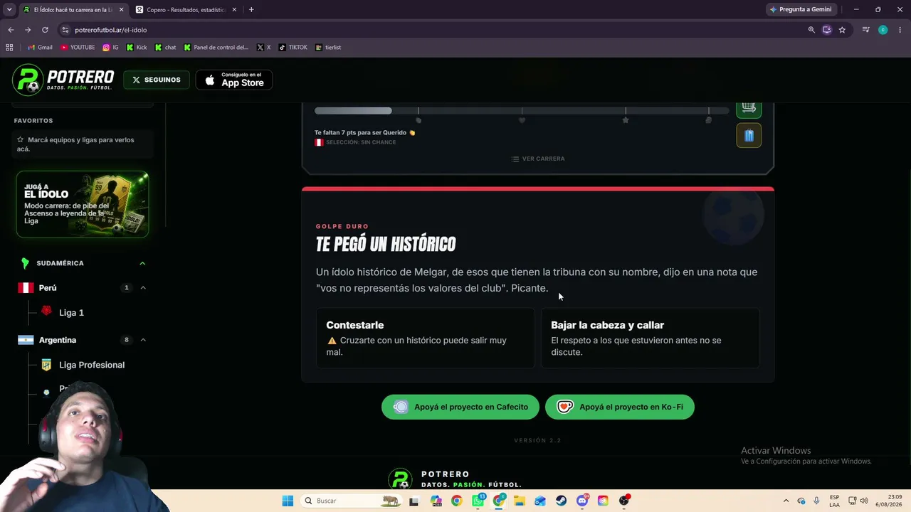Click the site info icon beside the URL
The width and height of the screenshot is (911, 512).
(65, 30)
